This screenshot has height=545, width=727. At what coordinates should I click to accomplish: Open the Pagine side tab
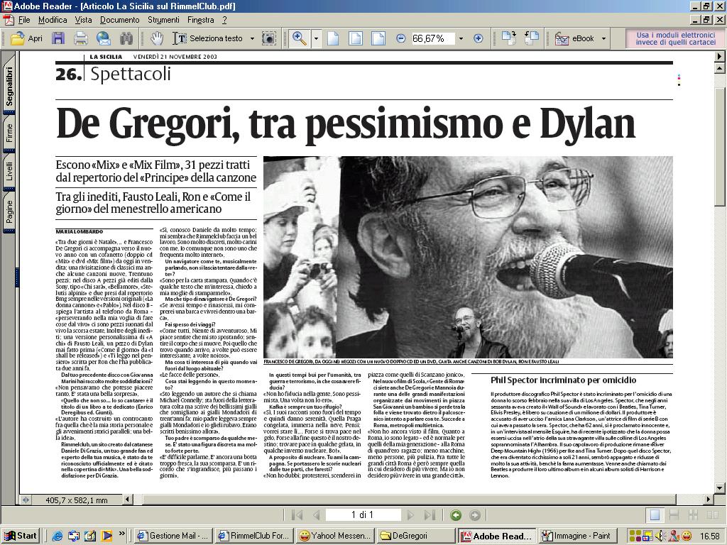(x=9, y=211)
